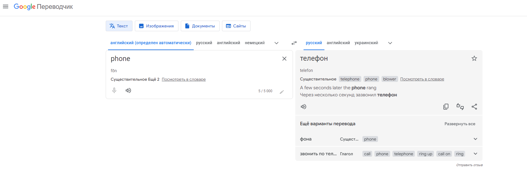Viewport: 527px width, 180px height.
Task: Switch to Сайты translation mode
Action: point(236,26)
